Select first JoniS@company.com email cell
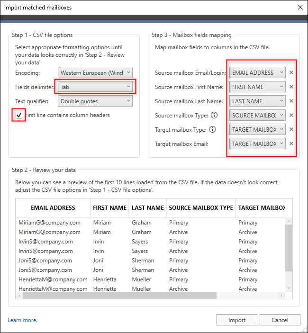The height and width of the screenshot is (333, 308). tap(45, 261)
